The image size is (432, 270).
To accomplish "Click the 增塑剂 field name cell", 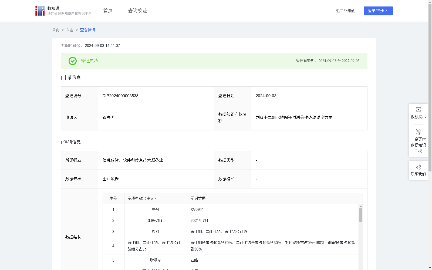I will point(156,260).
